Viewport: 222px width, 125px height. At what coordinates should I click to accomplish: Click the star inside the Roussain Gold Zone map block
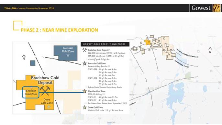point(68,55)
